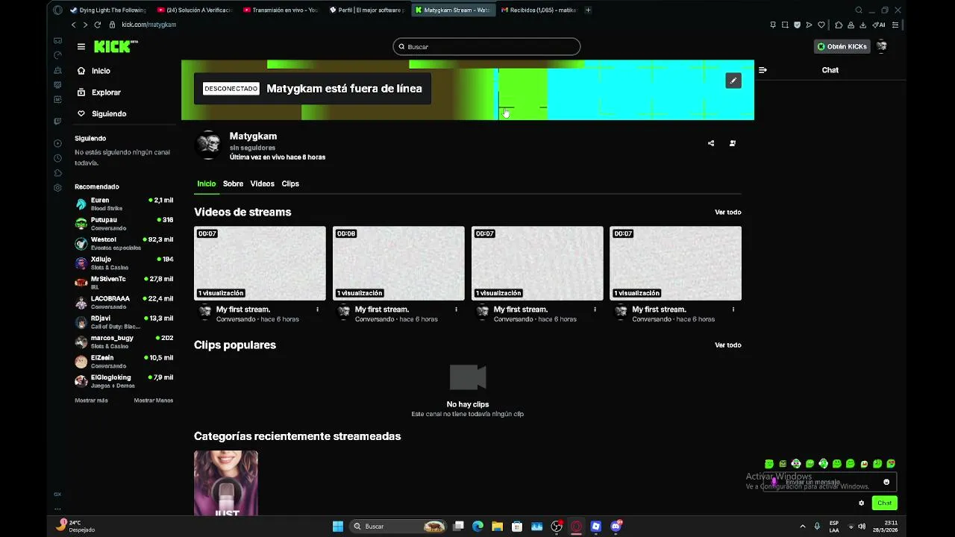This screenshot has height=537, width=955.
Task: Open recommended channel Euren
Action: point(124,204)
